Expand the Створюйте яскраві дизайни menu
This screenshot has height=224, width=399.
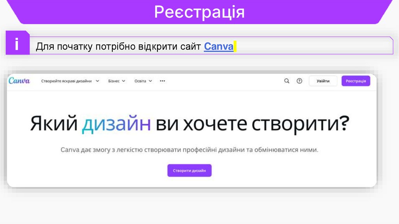click(70, 81)
